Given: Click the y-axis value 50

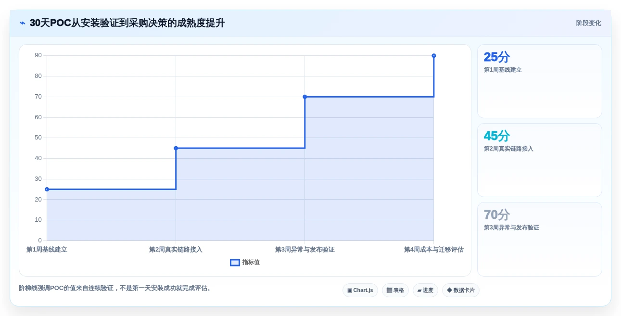Looking at the screenshot, I should [x=38, y=138].
